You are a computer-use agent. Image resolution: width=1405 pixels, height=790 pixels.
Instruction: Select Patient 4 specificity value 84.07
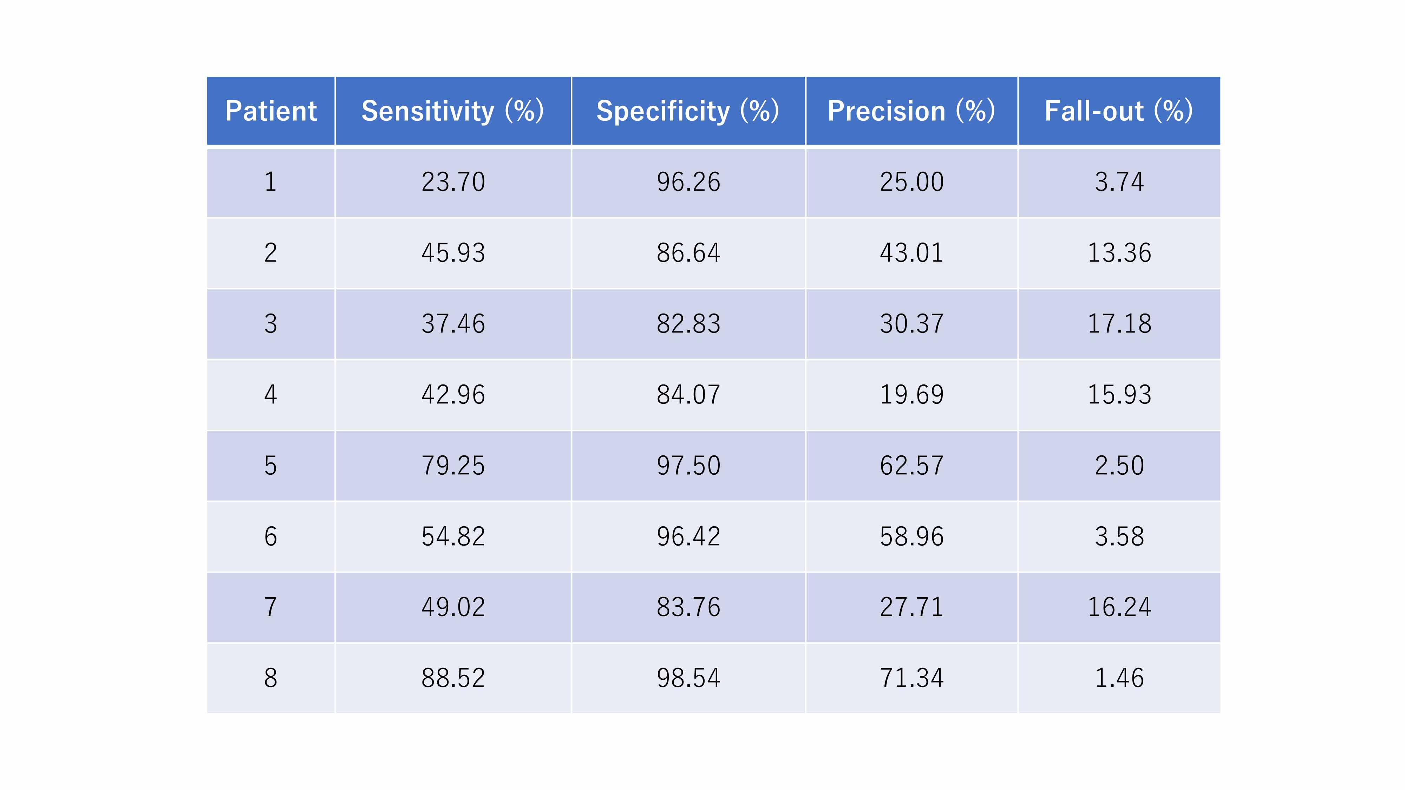pos(688,395)
